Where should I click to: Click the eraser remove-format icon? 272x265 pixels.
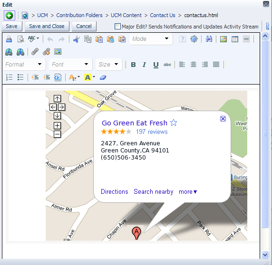tap(103, 77)
